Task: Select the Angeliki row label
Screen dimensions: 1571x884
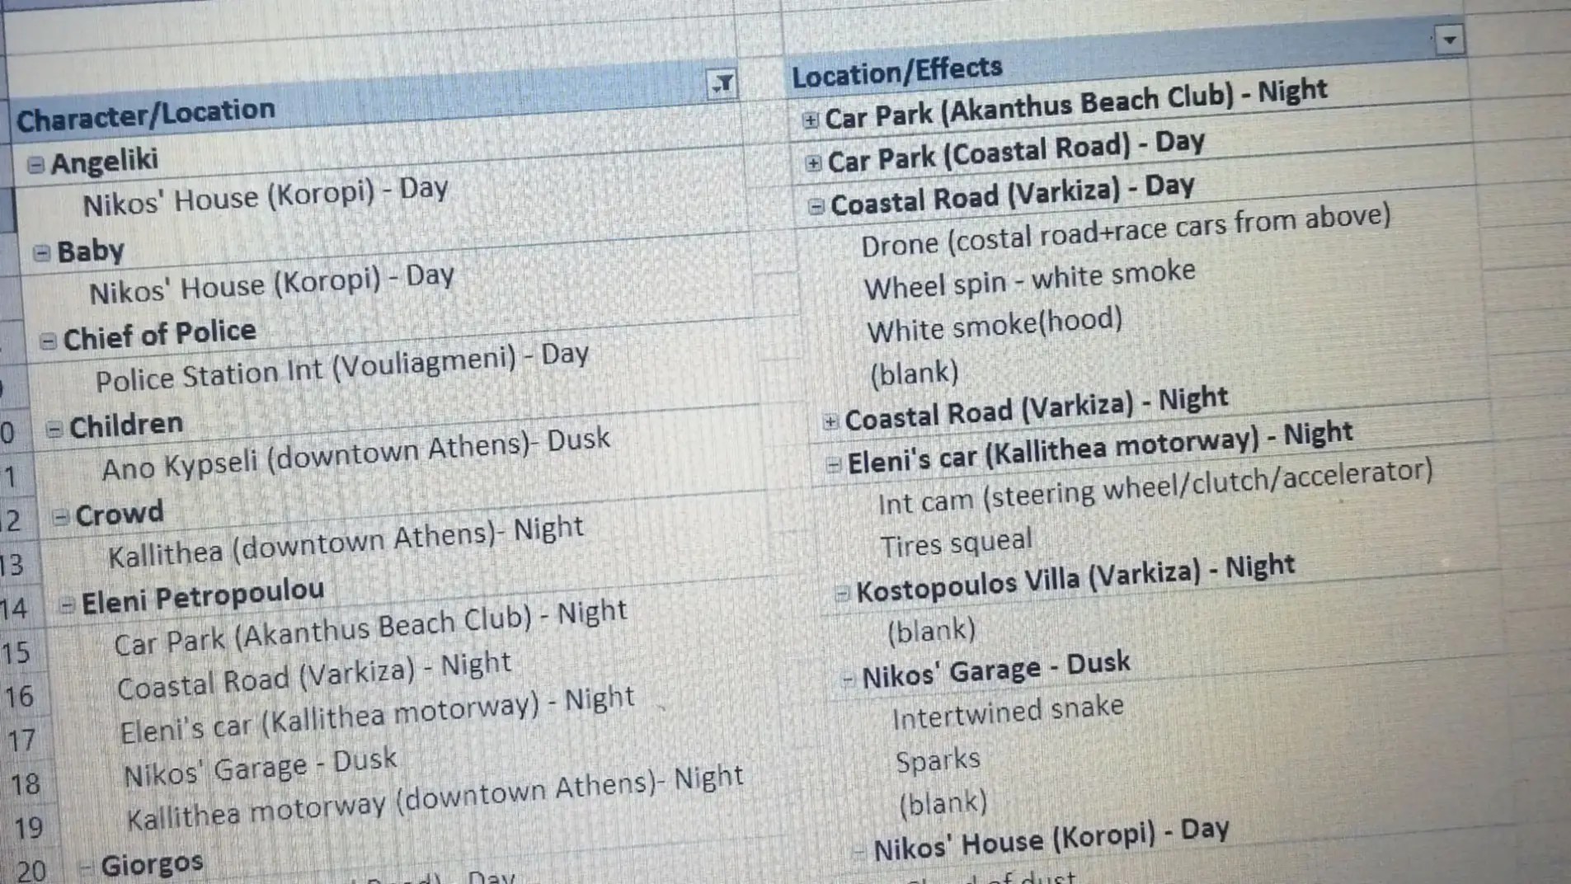Action: coord(105,161)
